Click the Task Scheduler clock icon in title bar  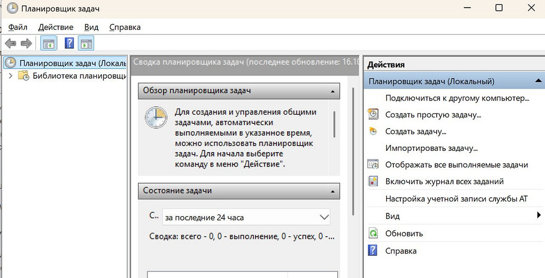[x=12, y=8]
